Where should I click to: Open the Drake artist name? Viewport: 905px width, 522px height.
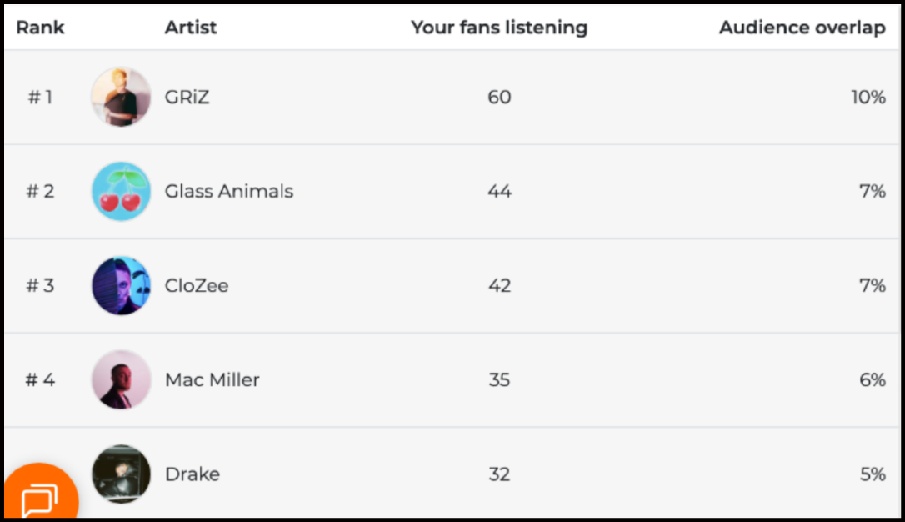(x=192, y=474)
